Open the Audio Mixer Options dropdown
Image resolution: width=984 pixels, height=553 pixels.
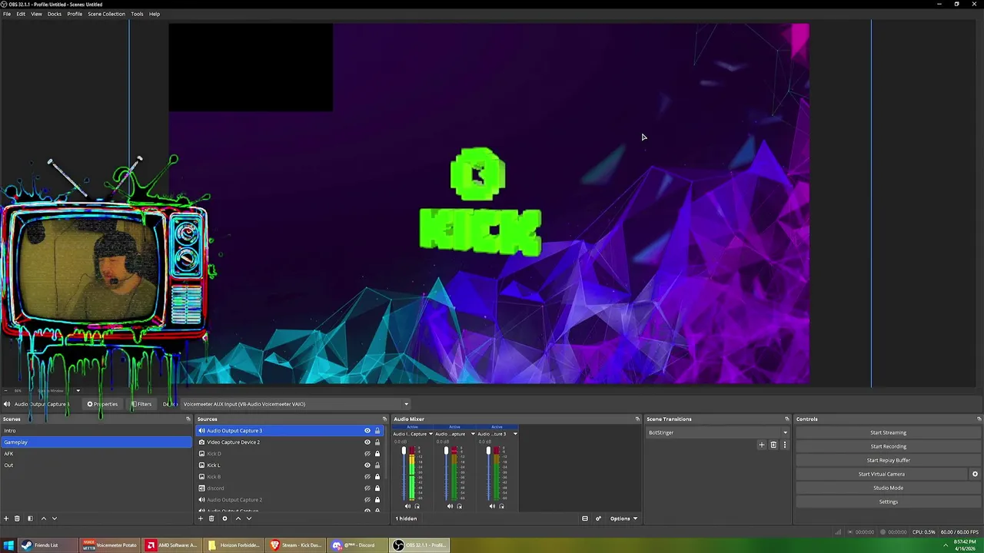pyautogui.click(x=623, y=518)
